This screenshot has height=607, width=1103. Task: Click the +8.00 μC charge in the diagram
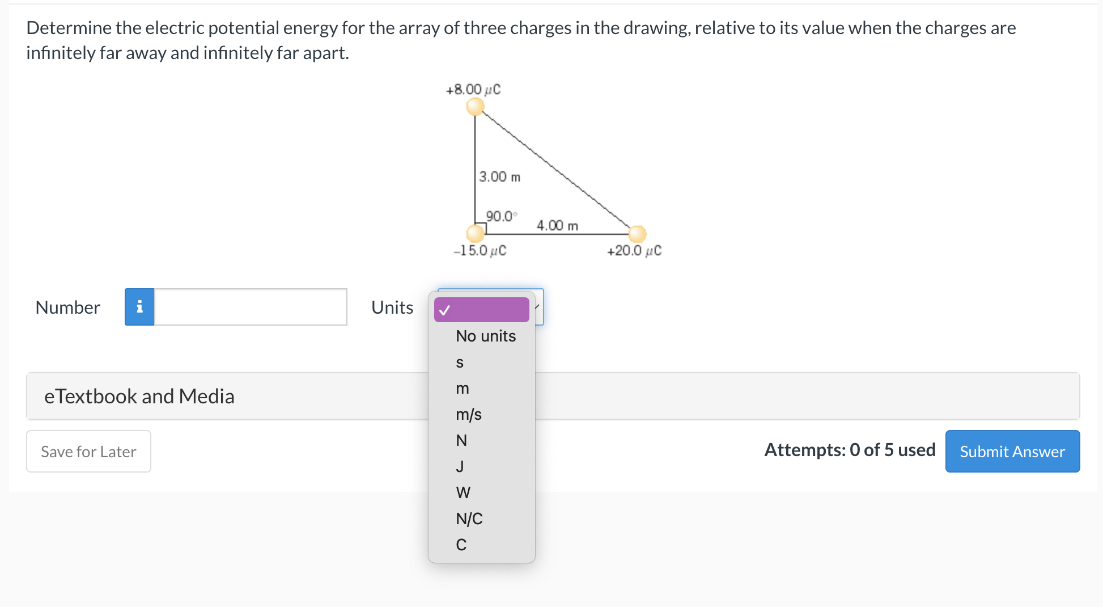coord(475,106)
